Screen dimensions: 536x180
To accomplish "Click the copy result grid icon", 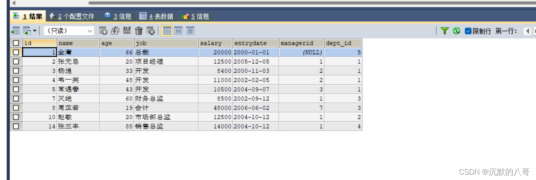I will [27, 31].
